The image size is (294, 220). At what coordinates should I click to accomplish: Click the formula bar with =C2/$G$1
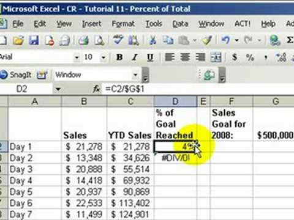(198, 89)
